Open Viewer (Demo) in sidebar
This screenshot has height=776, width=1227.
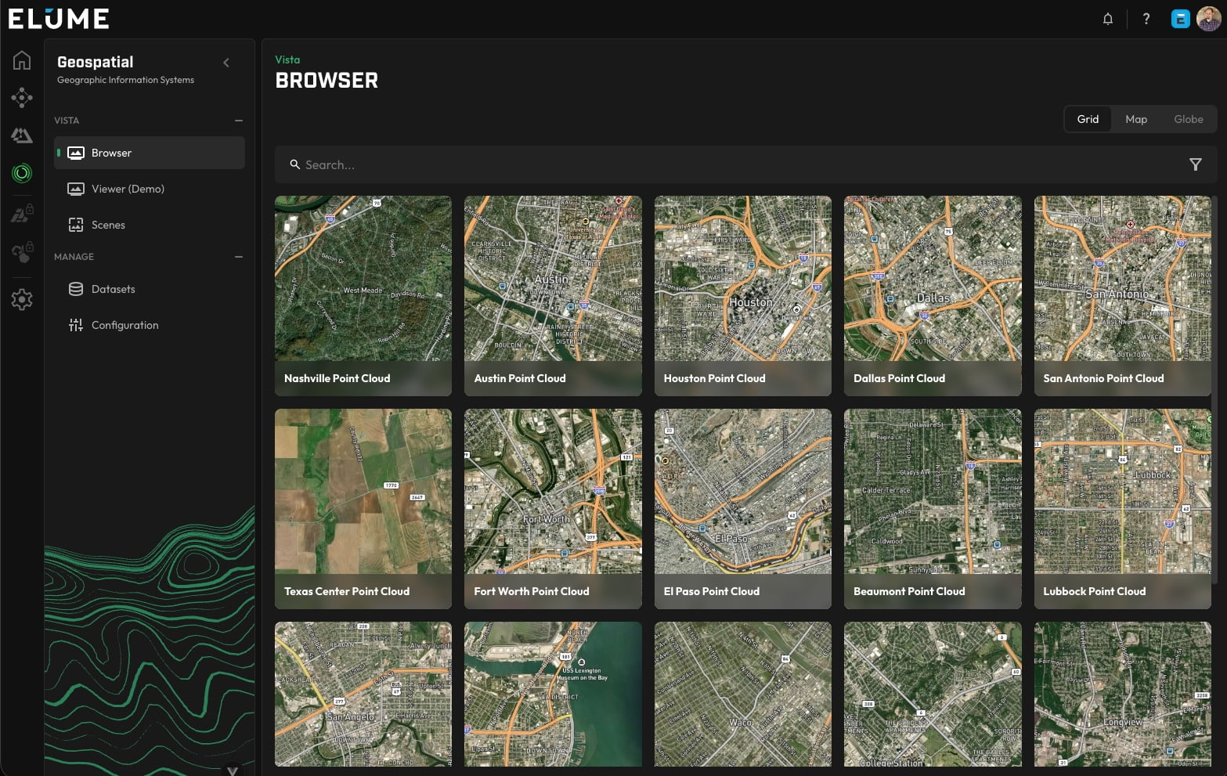[128, 189]
